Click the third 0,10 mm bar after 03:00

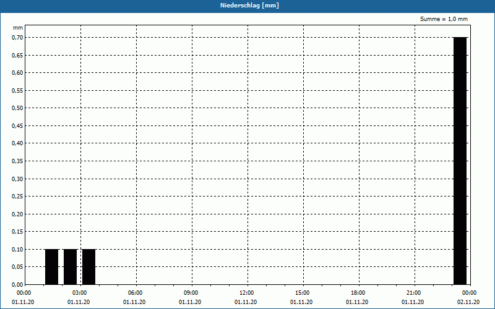pyautogui.click(x=88, y=267)
